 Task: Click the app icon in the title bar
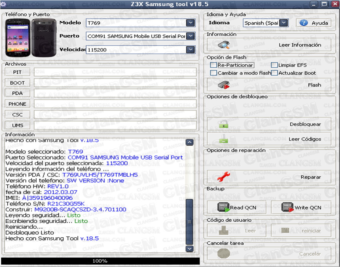3,4
